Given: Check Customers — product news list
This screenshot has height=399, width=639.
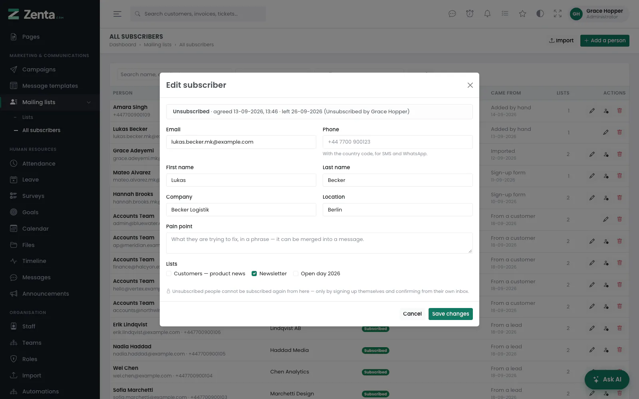Looking at the screenshot, I should 169,274.
